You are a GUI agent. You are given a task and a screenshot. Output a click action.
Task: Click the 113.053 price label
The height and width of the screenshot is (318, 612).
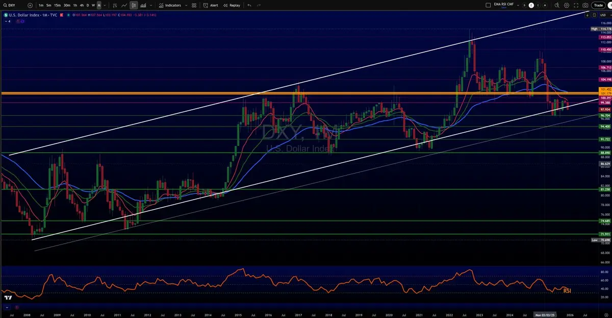[605, 37]
